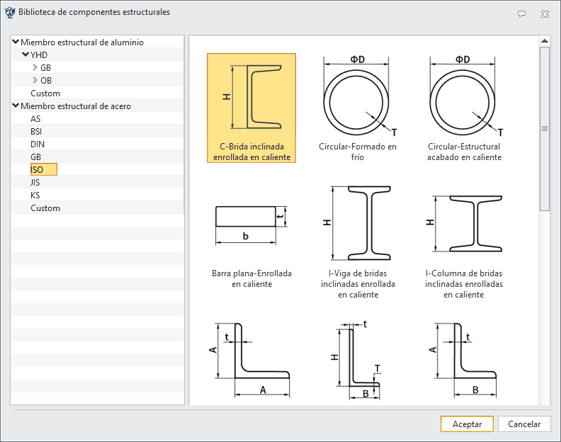Image resolution: width=561 pixels, height=442 pixels.
Task: Collapse the YHD tree node
Action: click(25, 55)
